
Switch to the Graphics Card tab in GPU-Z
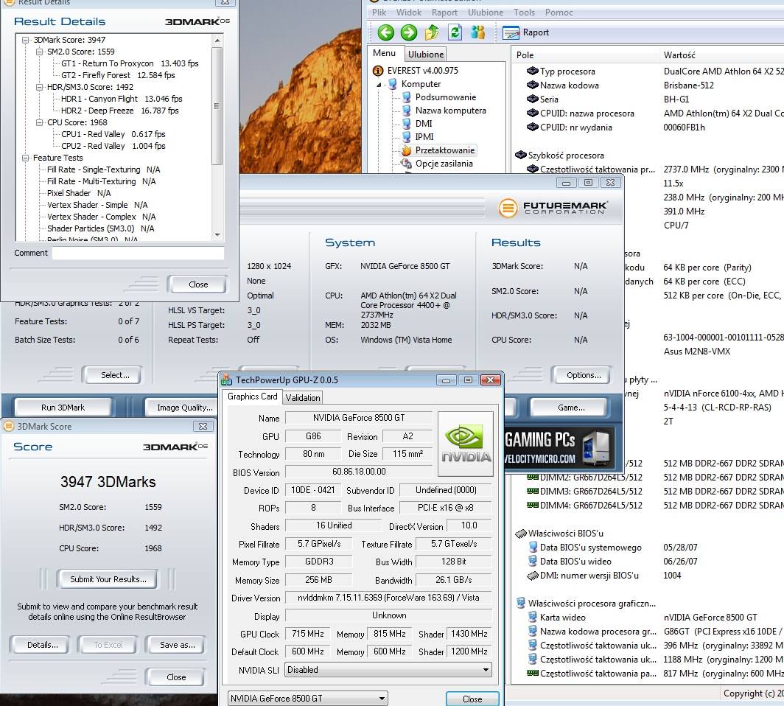(252, 396)
